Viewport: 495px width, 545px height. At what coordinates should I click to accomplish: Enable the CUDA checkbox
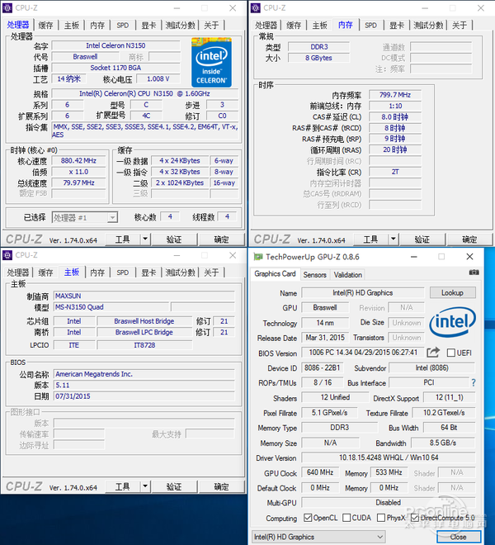tap(344, 518)
